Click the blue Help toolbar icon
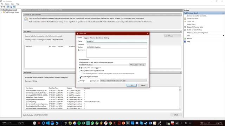The width and height of the screenshot is (225, 126). [11, 7]
